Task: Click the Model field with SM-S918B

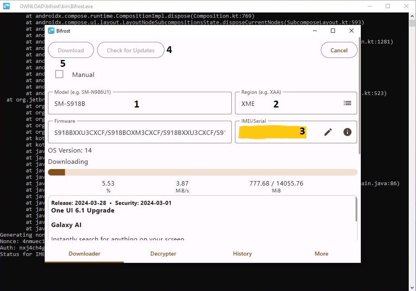Action: pyautogui.click(x=140, y=103)
